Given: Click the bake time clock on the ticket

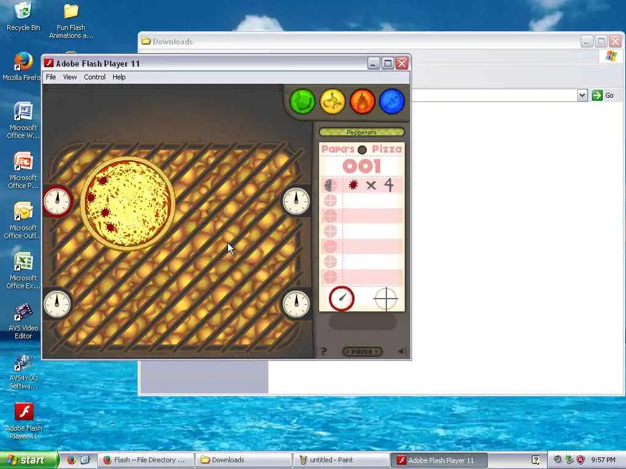Looking at the screenshot, I should click(x=341, y=298).
